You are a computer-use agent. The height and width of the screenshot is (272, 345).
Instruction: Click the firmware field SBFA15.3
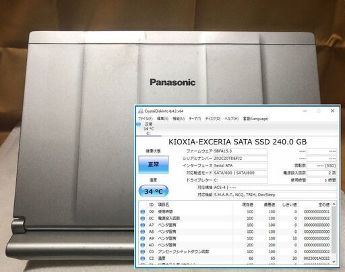[x=241, y=151]
